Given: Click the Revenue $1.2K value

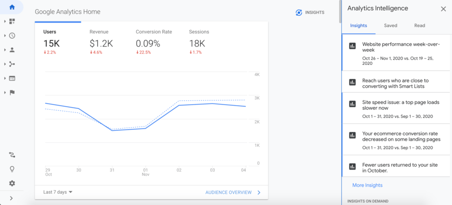Looking at the screenshot, I should [x=101, y=43].
